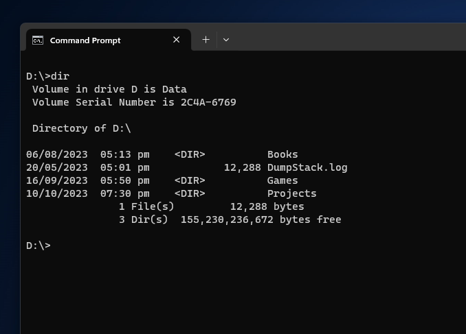Click the <DIR> marker in Books row
This screenshot has height=334, width=466.
click(x=190, y=154)
